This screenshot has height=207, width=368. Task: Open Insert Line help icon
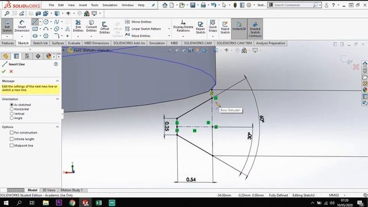[56, 64]
